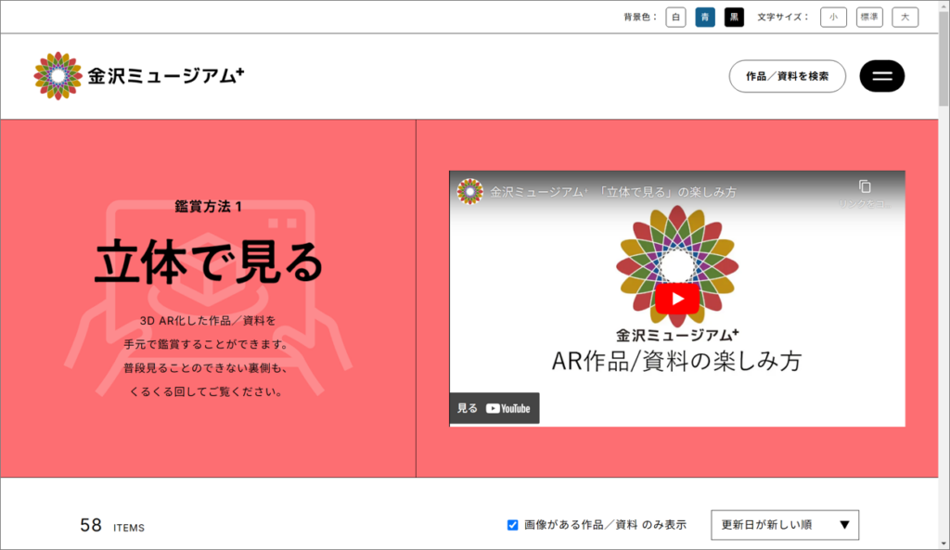Open the 更新日が新しい順 sort dropdown
Image resolution: width=950 pixels, height=550 pixels.
(x=785, y=525)
